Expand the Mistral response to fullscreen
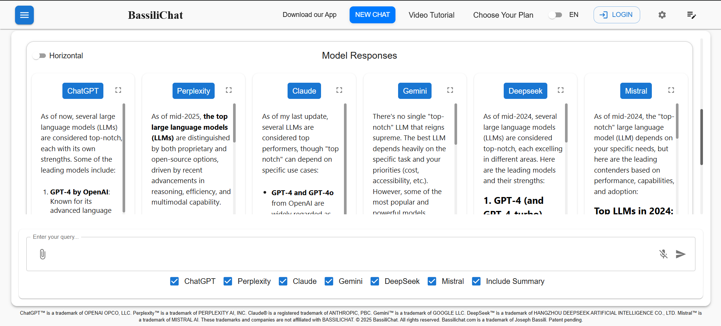Image resolution: width=721 pixels, height=326 pixels. click(671, 90)
